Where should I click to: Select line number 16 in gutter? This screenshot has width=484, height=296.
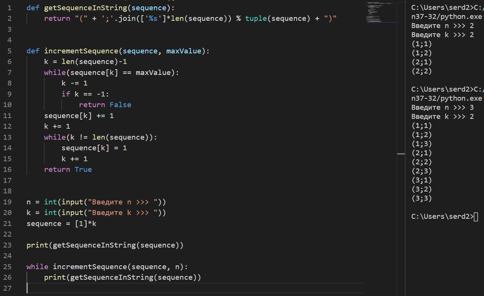(7, 169)
